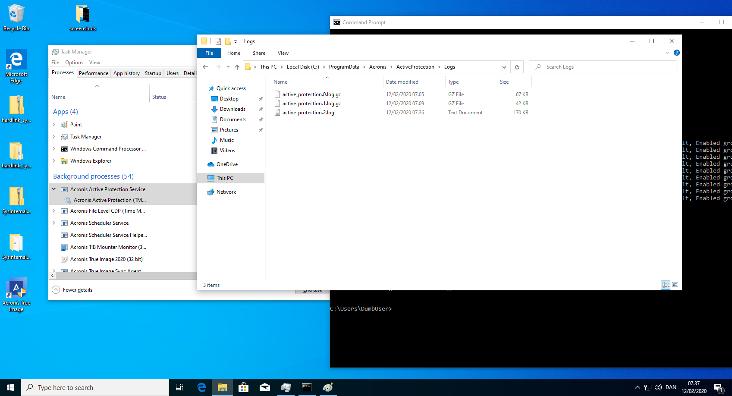Open Explorer Help question mark icon
The width and height of the screenshot is (732, 396).
click(x=676, y=53)
